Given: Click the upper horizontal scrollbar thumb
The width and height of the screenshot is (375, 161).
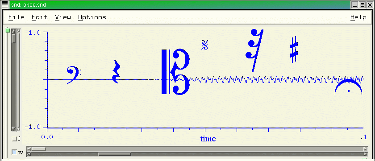Looking at the screenshot, I should (39, 149).
